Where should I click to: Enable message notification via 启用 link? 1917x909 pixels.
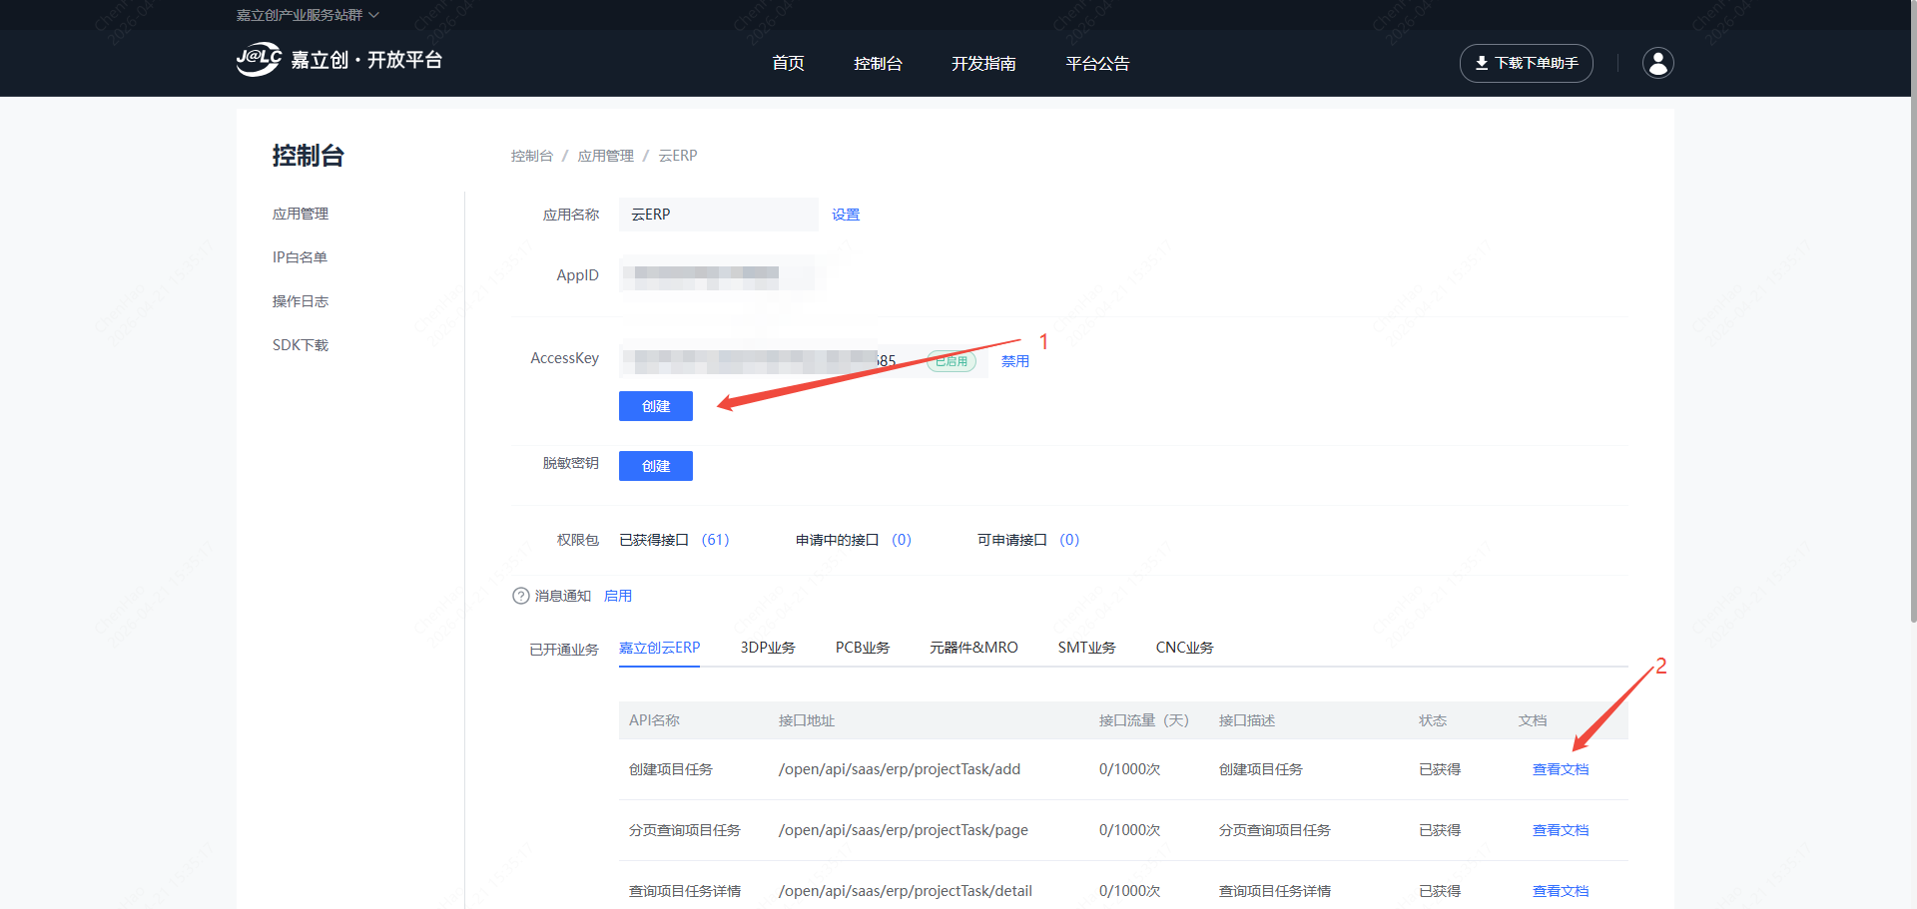[x=617, y=596]
